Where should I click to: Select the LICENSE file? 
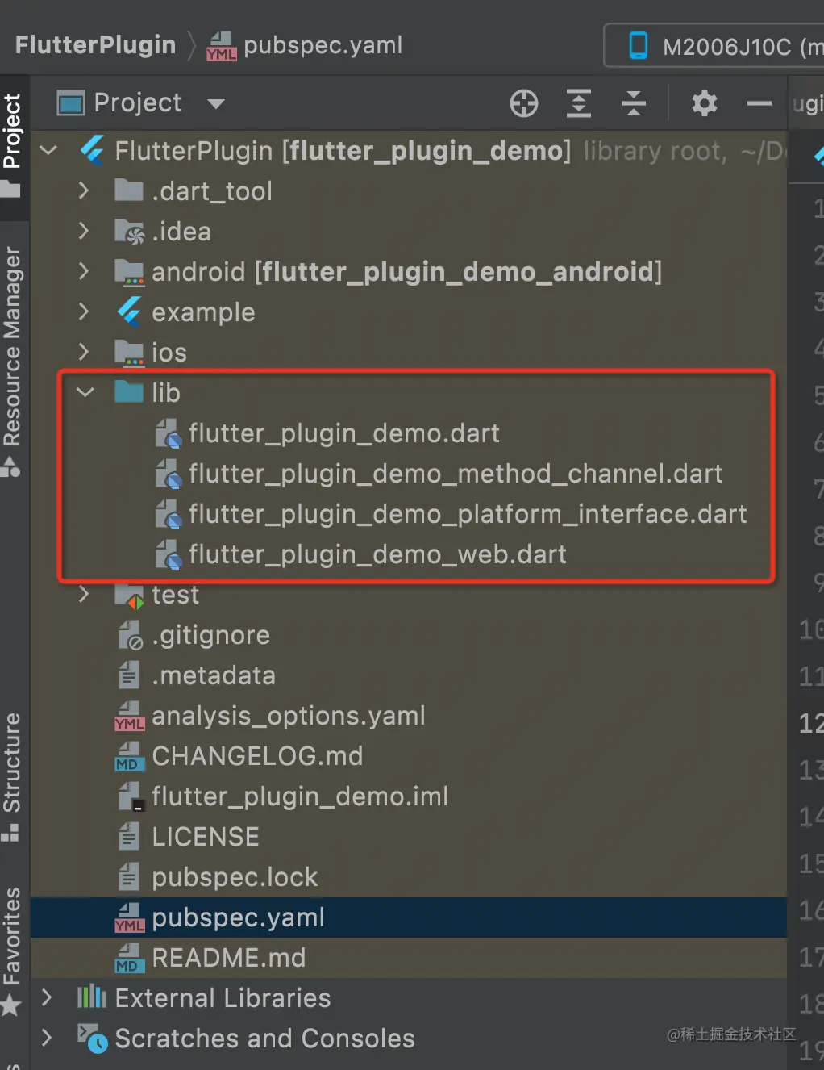pyautogui.click(x=206, y=837)
